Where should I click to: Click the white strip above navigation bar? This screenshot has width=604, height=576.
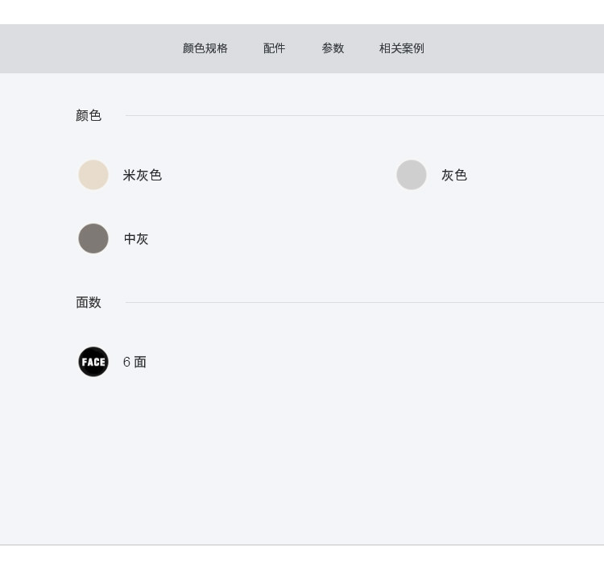pyautogui.click(x=302, y=11)
